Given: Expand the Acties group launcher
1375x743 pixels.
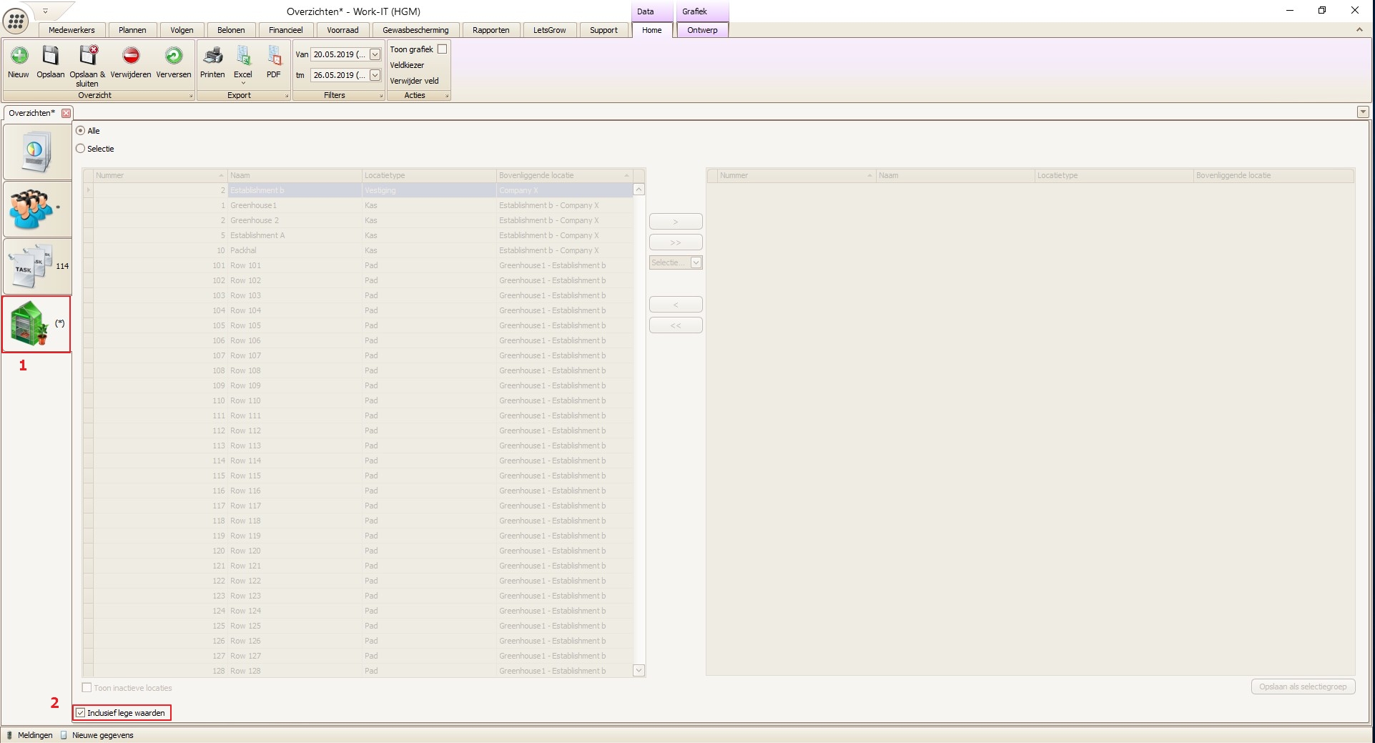Looking at the screenshot, I should (x=447, y=96).
